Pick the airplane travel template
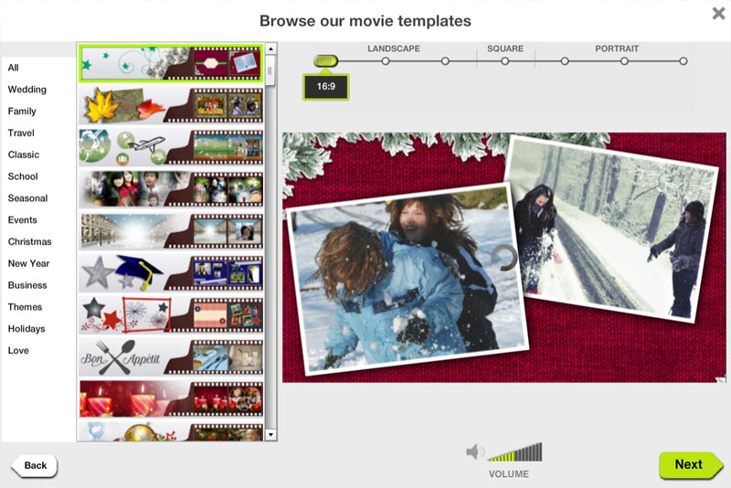Image resolution: width=731 pixels, height=488 pixels. (x=171, y=147)
